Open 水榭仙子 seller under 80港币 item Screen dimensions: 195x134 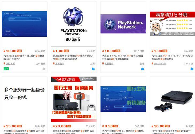(60, 63)
